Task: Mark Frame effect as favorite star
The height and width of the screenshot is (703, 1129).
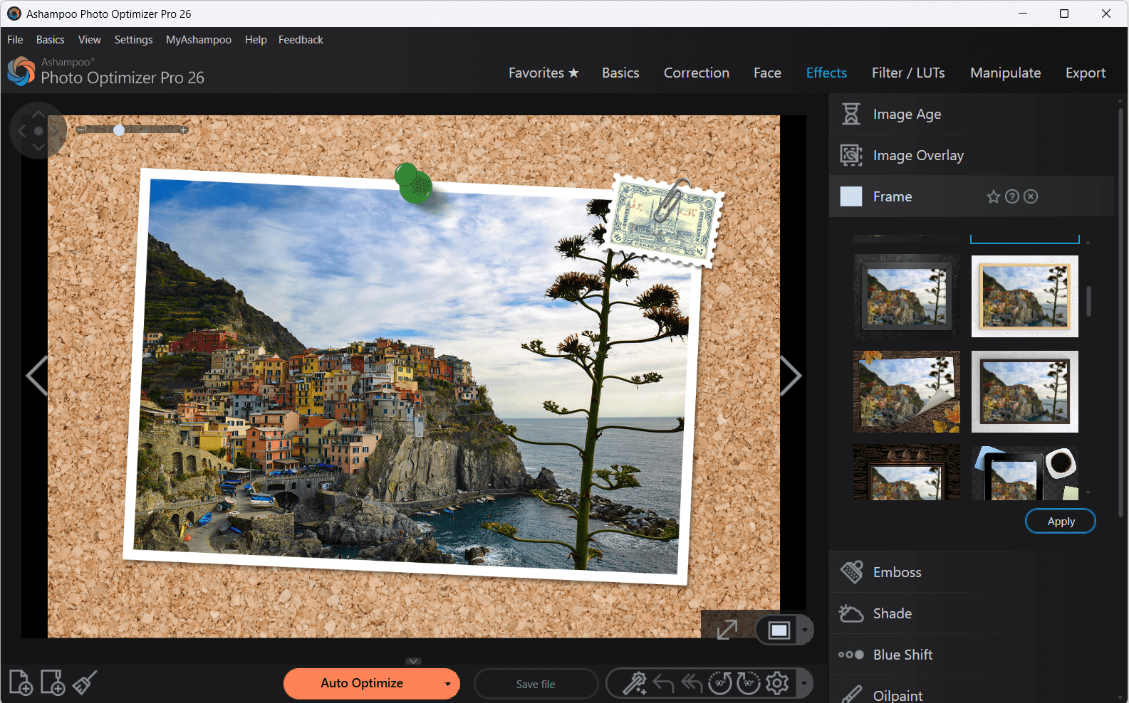Action: 993,197
